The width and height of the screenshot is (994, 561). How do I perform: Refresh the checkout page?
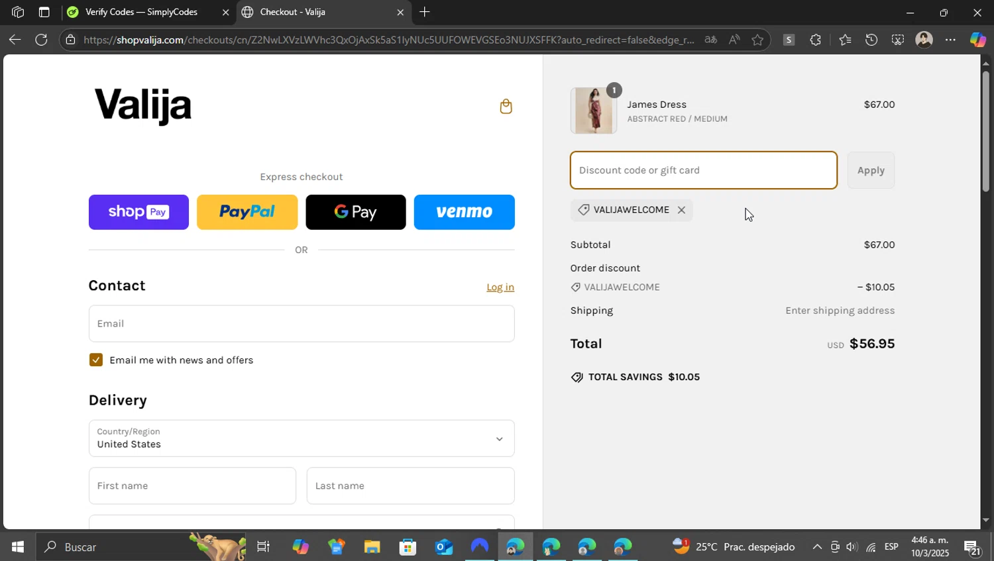(x=41, y=40)
